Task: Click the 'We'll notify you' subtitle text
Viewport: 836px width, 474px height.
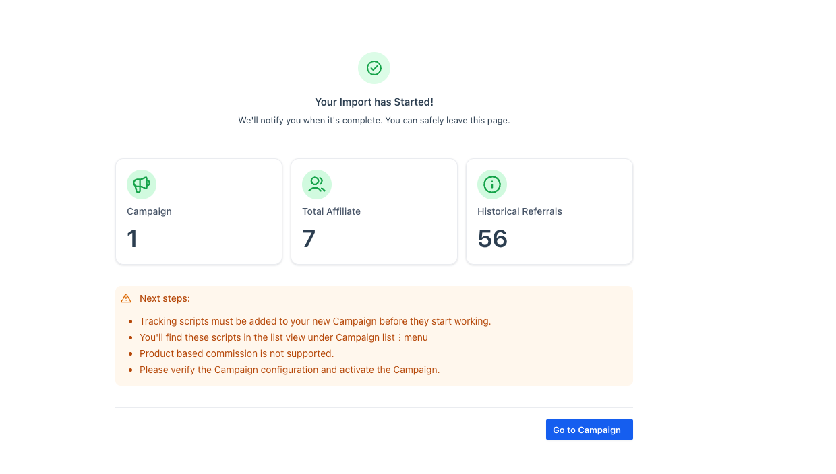Action: click(x=374, y=121)
